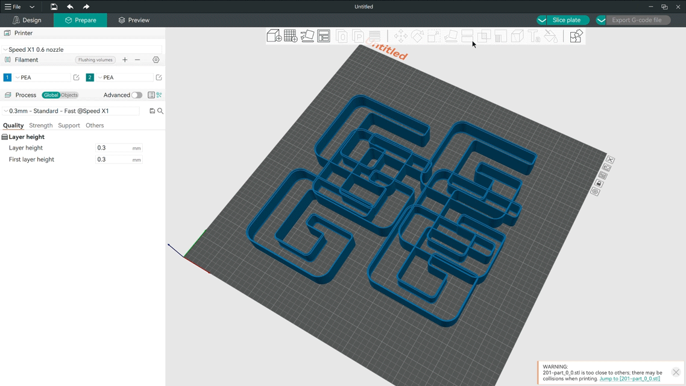Select the Mesh boolean tool
Viewport: 686px width, 386px height.
(484, 36)
